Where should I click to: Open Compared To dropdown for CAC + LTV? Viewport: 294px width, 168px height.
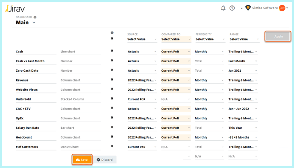point(176,109)
